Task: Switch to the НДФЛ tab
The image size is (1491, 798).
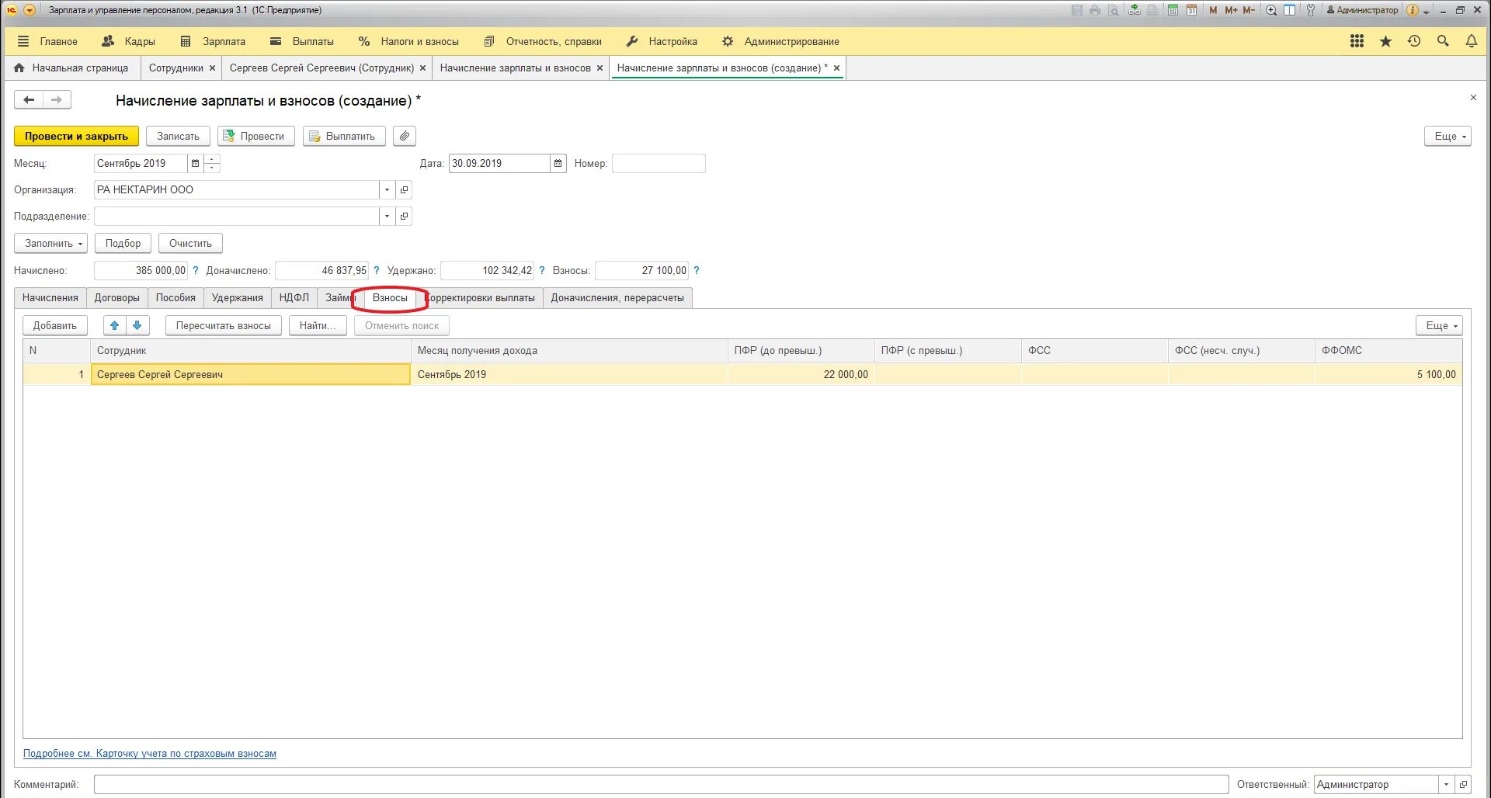Action: 294,297
